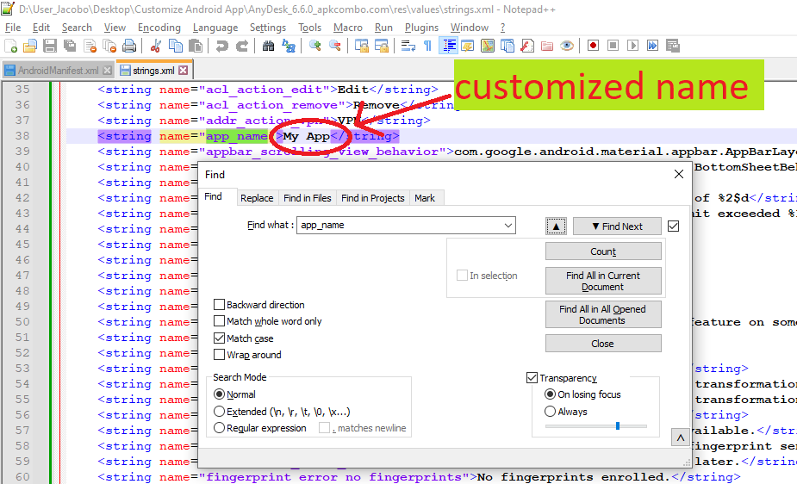Toggle Word wrap toolbar icon
Image resolution: width=797 pixels, height=484 pixels.
click(x=408, y=46)
